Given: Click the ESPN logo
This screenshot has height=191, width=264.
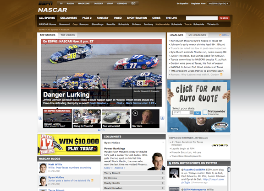Looking at the screenshot, I should point(45,3).
